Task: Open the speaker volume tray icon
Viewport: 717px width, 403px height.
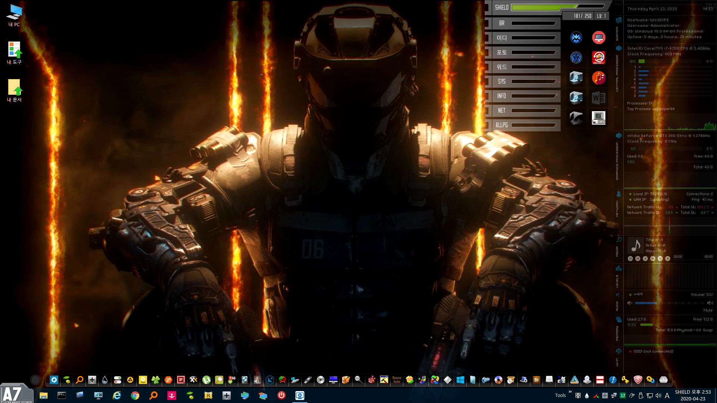Action: (658, 396)
